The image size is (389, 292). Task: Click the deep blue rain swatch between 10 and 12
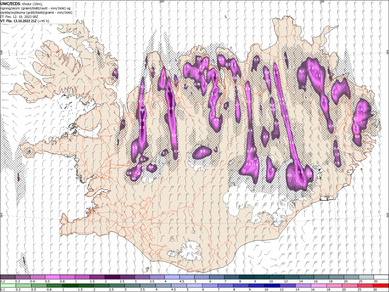271,286
